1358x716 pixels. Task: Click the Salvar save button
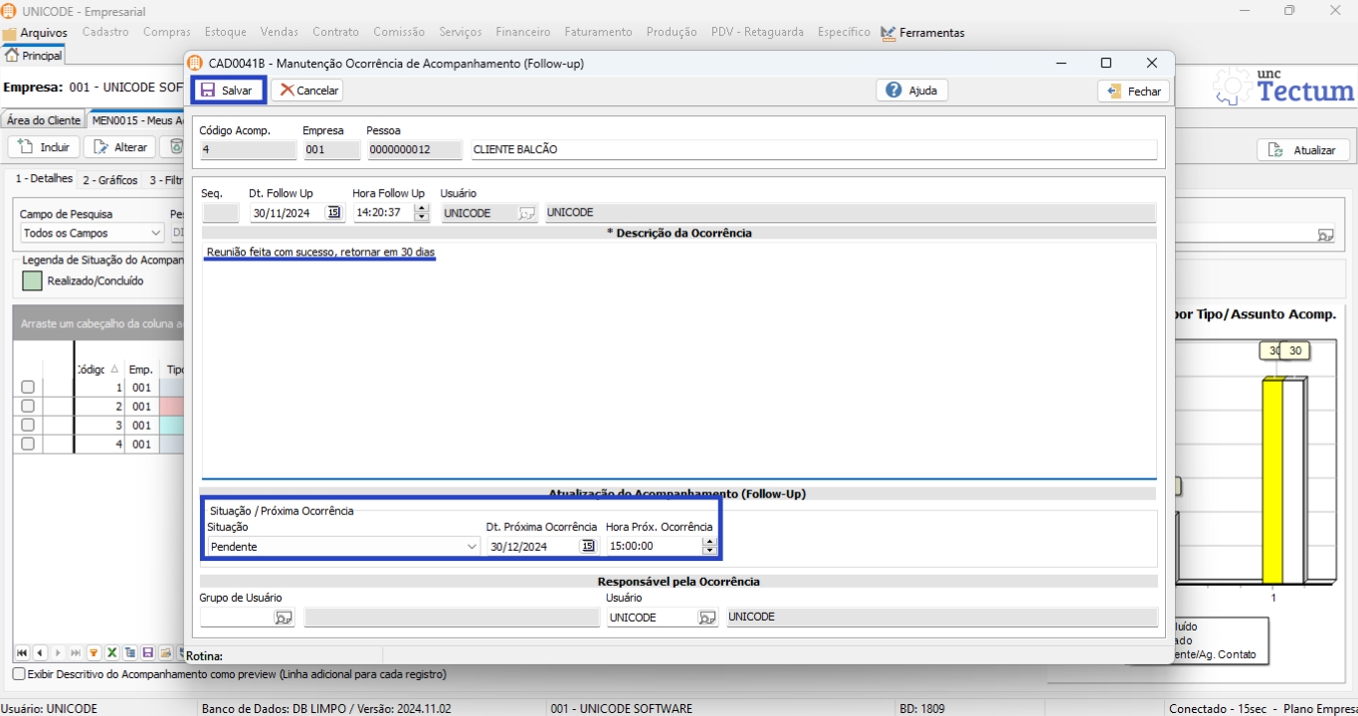(228, 90)
